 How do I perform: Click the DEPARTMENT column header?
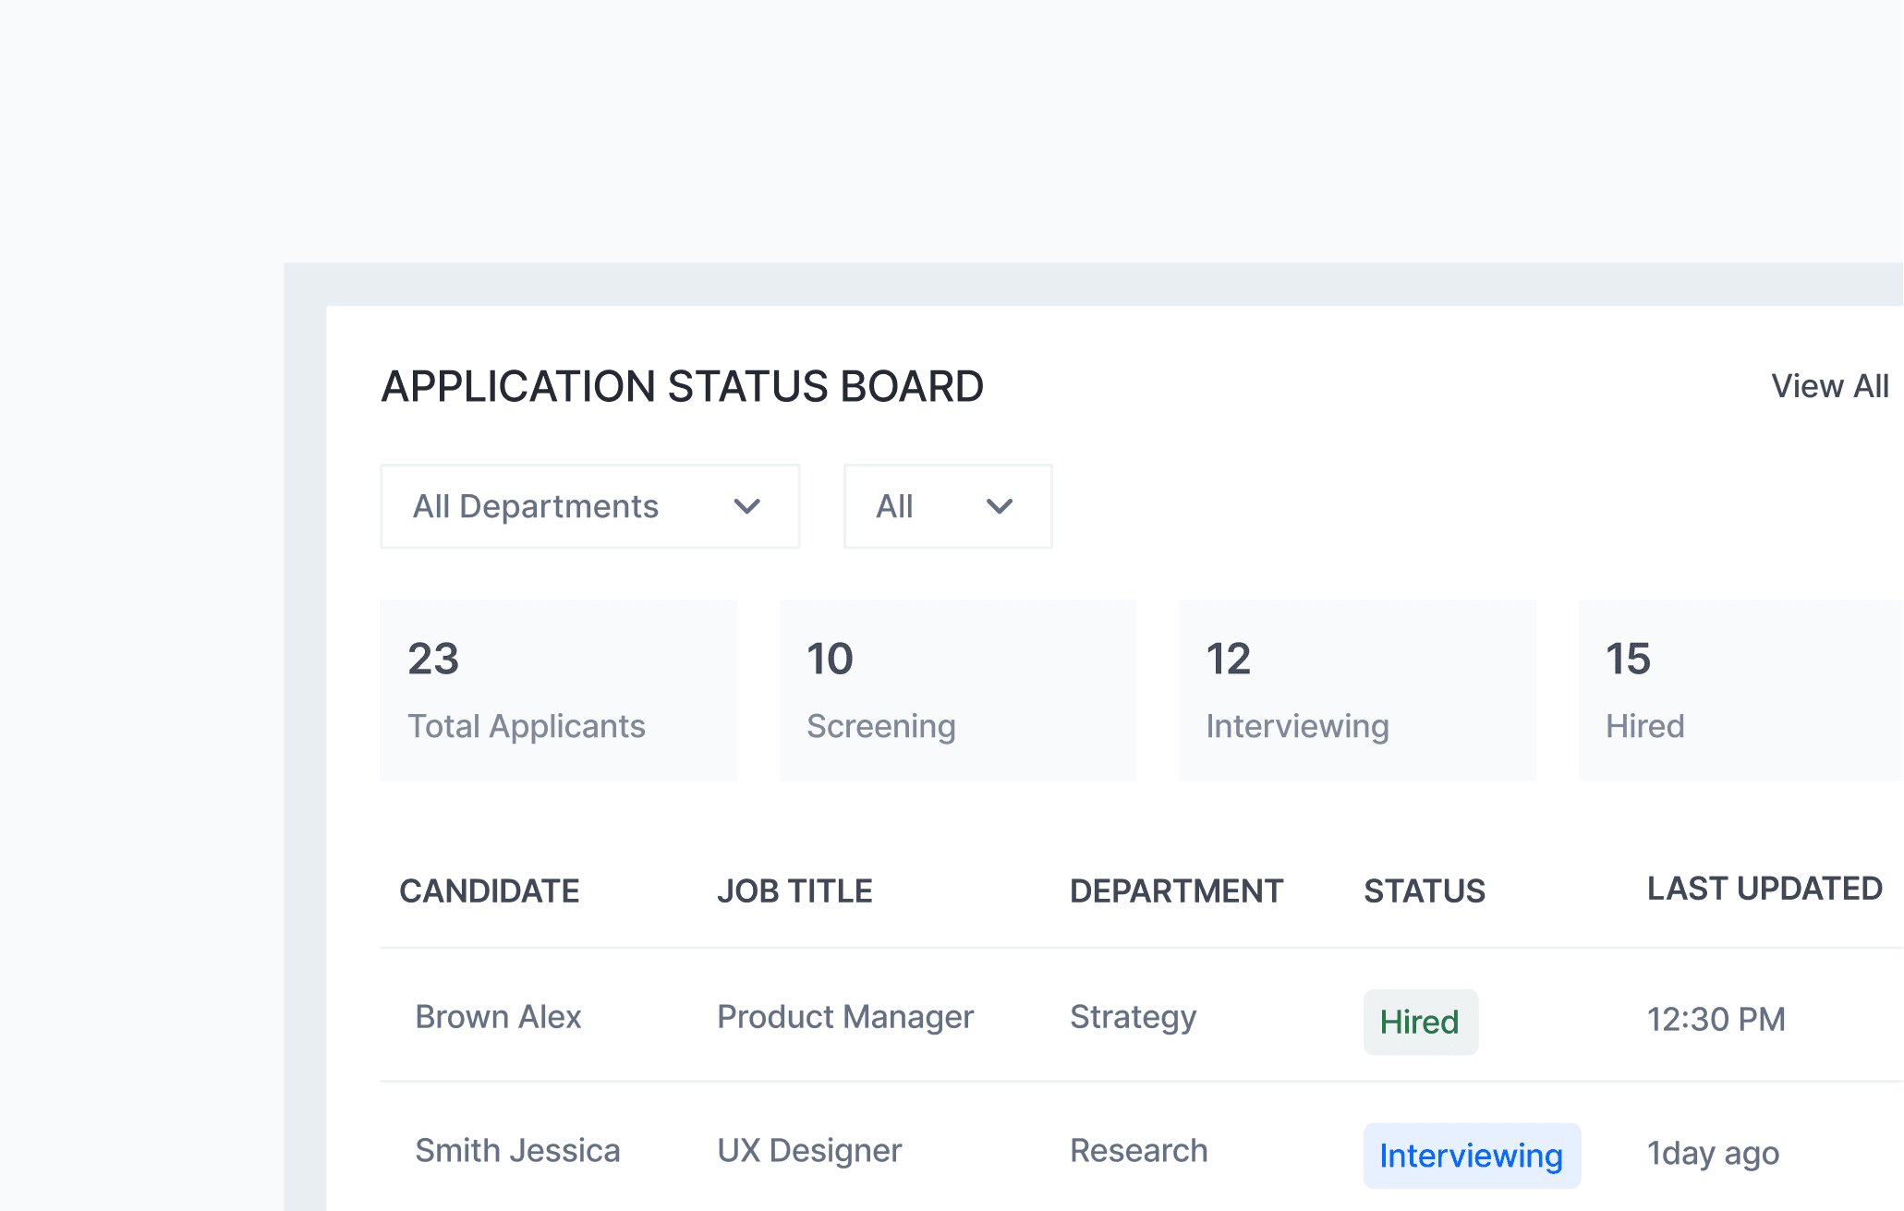[1176, 890]
